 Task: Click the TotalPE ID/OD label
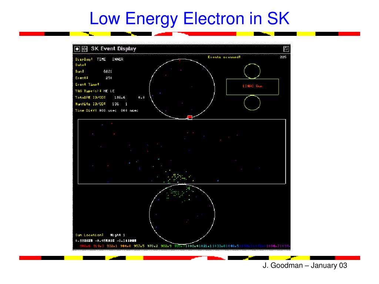(x=90, y=98)
